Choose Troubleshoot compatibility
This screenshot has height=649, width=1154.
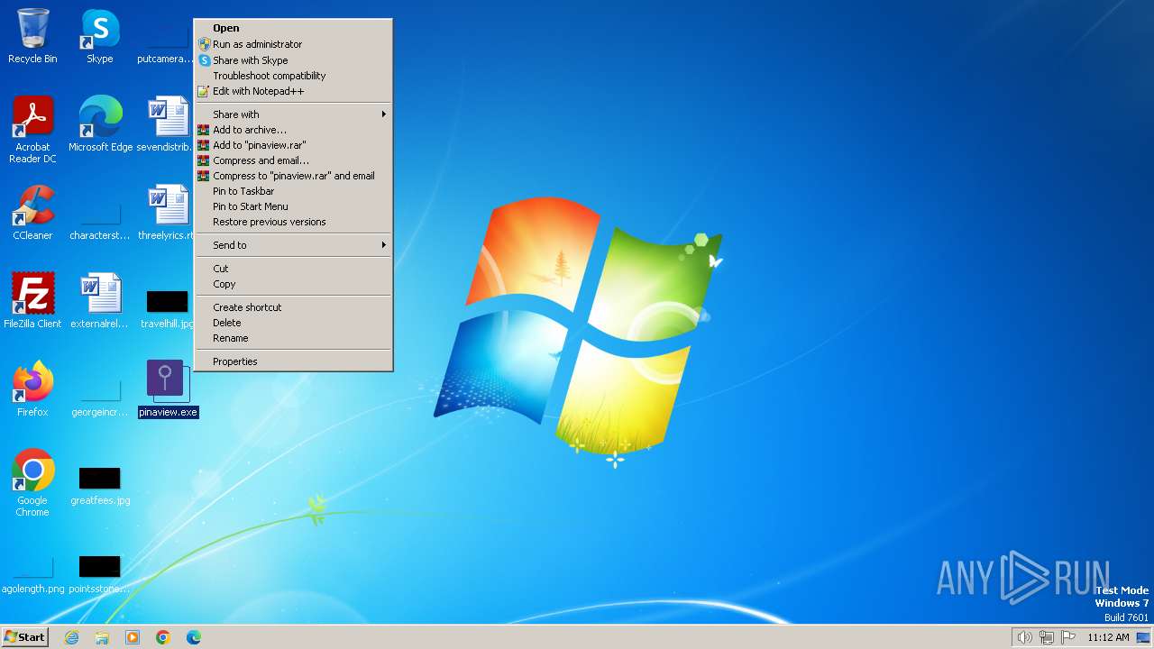294,76
